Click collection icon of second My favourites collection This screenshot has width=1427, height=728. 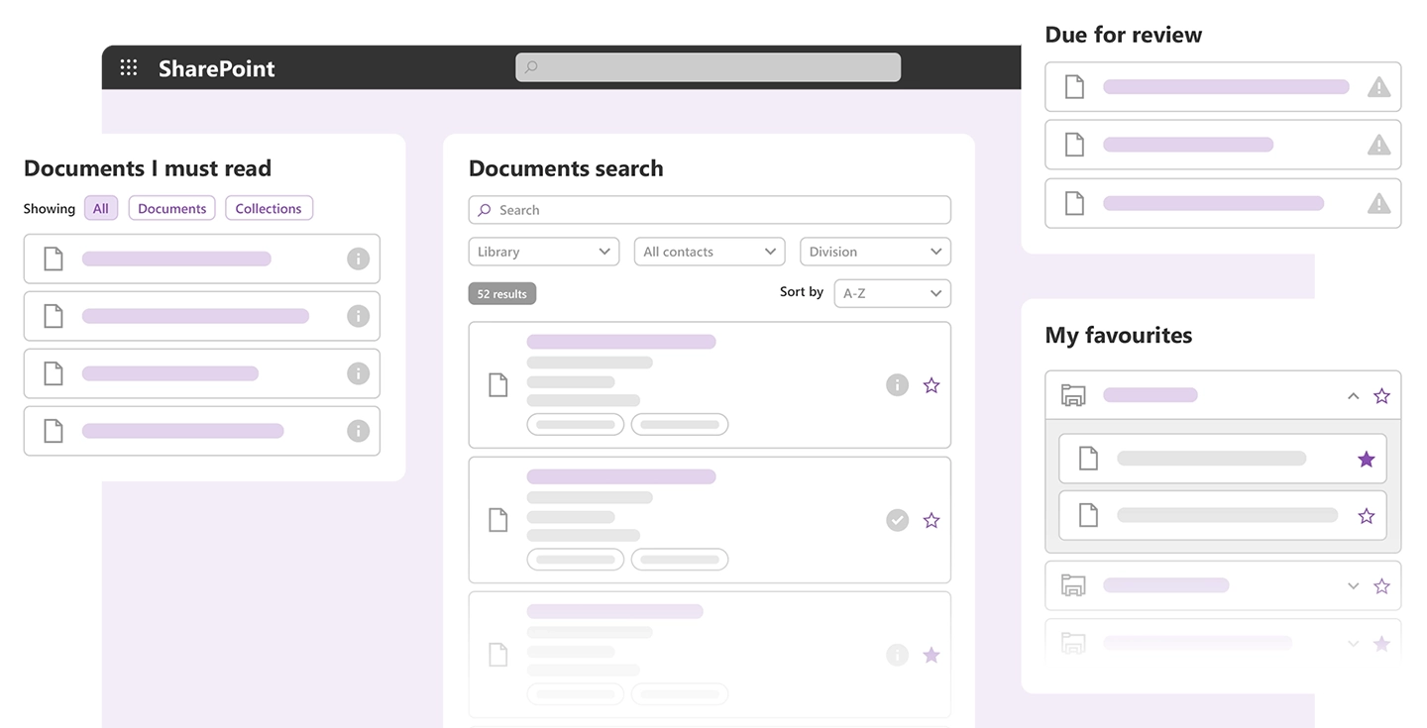1073,585
